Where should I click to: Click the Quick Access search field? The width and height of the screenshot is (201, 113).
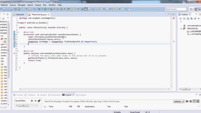pos(176,9)
